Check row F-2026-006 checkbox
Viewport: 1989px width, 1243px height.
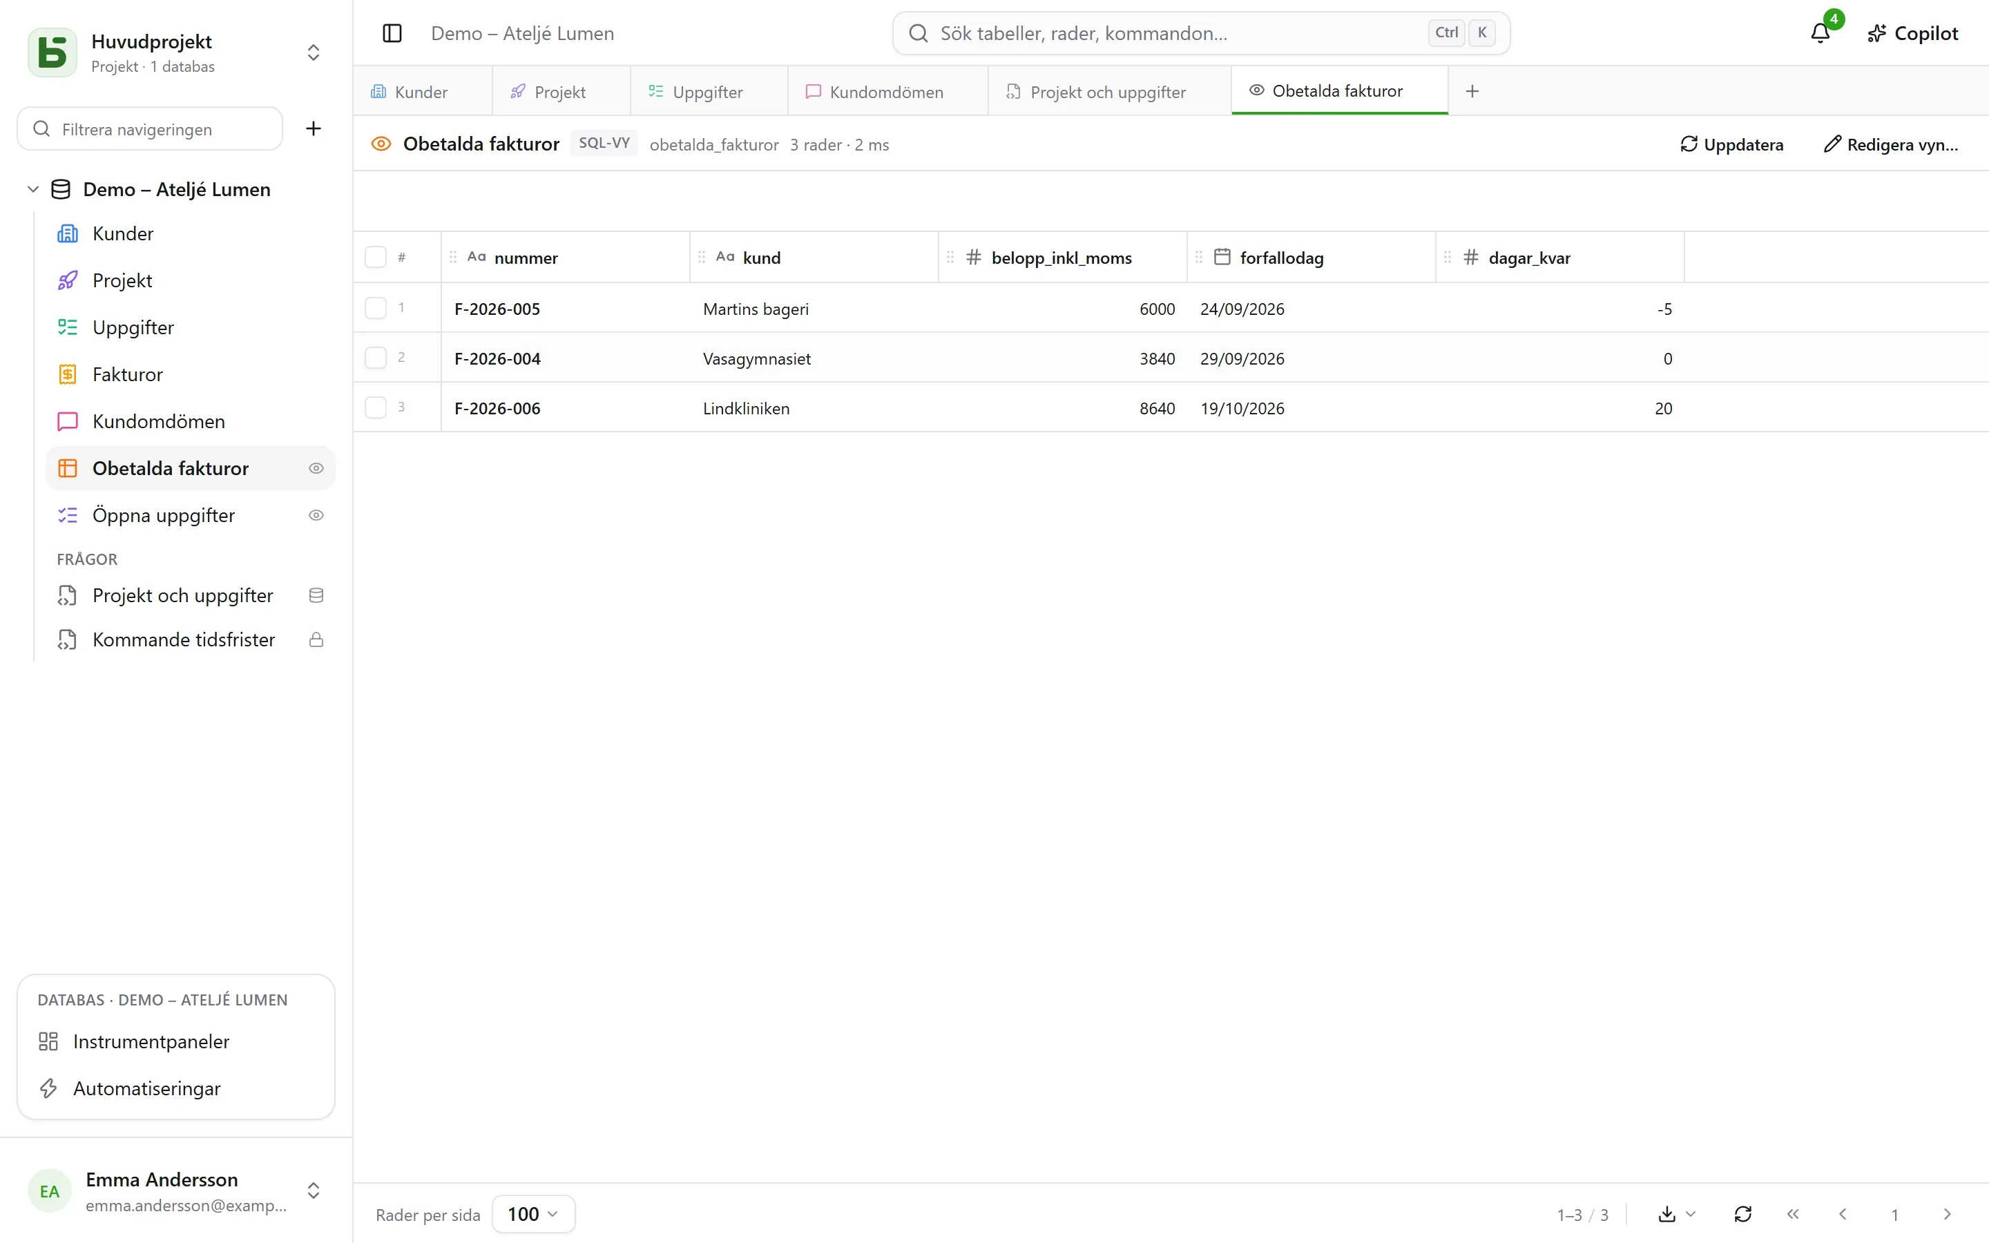point(376,407)
